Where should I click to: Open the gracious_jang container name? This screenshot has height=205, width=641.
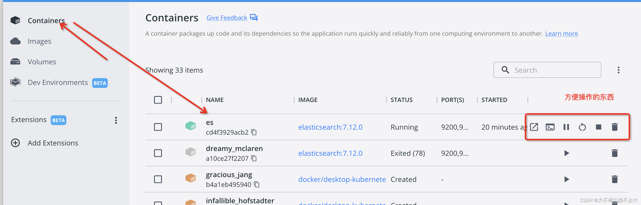[x=229, y=175]
